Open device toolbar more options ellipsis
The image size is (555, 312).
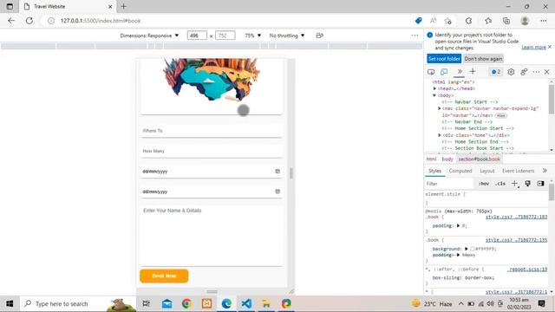pos(415,36)
